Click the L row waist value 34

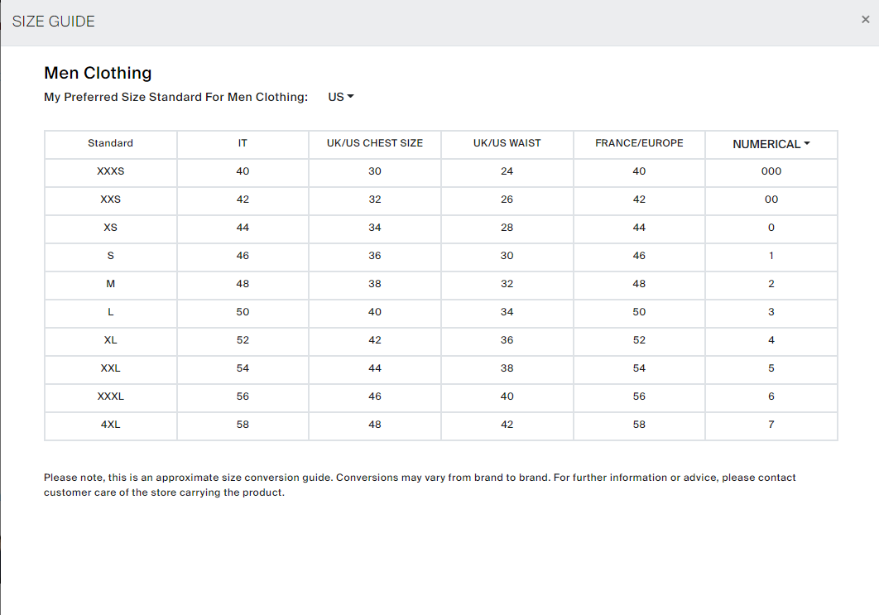pyautogui.click(x=507, y=312)
